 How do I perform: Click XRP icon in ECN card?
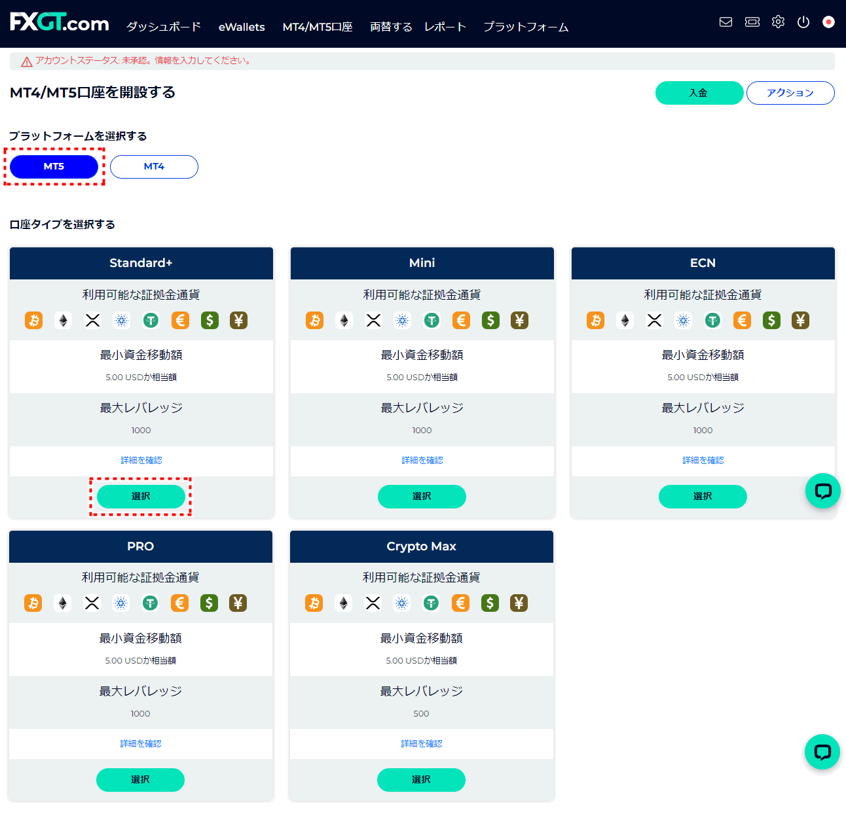655,321
